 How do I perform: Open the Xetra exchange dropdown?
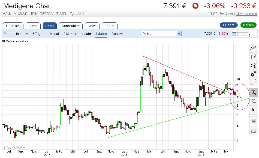coord(162,34)
